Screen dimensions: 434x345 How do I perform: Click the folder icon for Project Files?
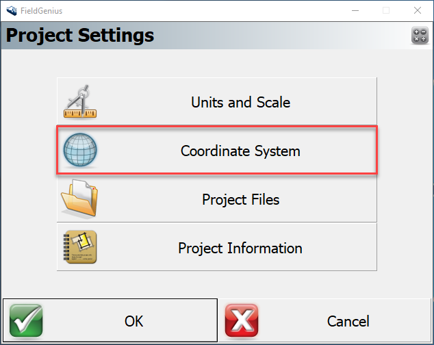(x=81, y=199)
